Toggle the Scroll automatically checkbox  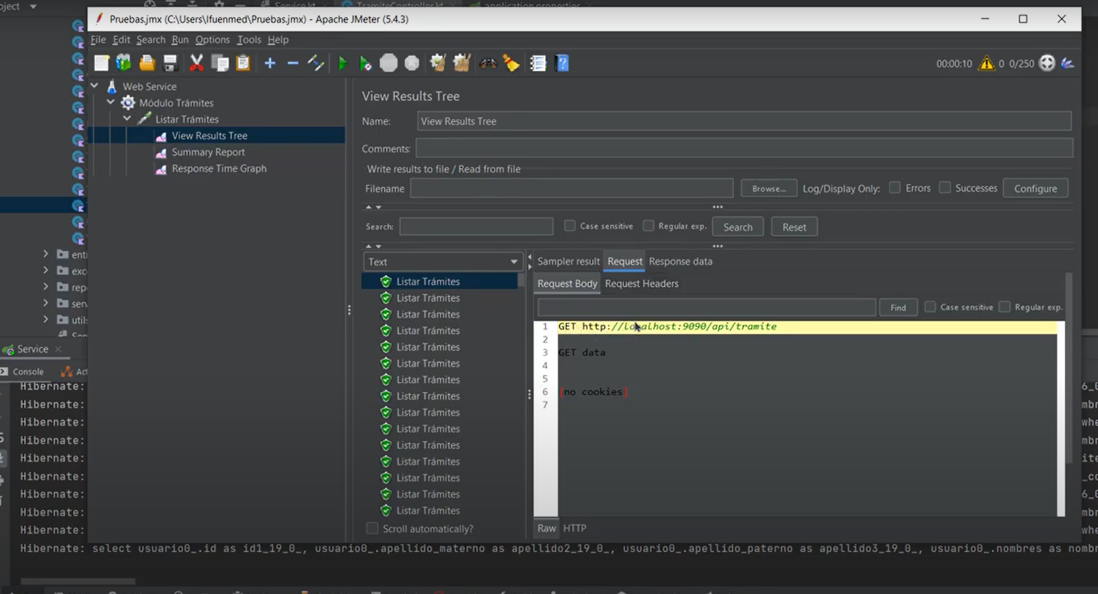tap(372, 528)
